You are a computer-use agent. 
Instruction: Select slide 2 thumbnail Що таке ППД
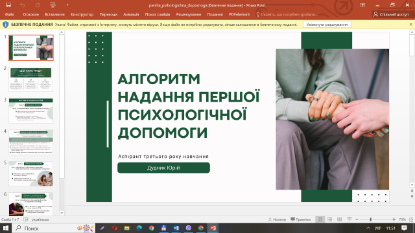(x=31, y=79)
